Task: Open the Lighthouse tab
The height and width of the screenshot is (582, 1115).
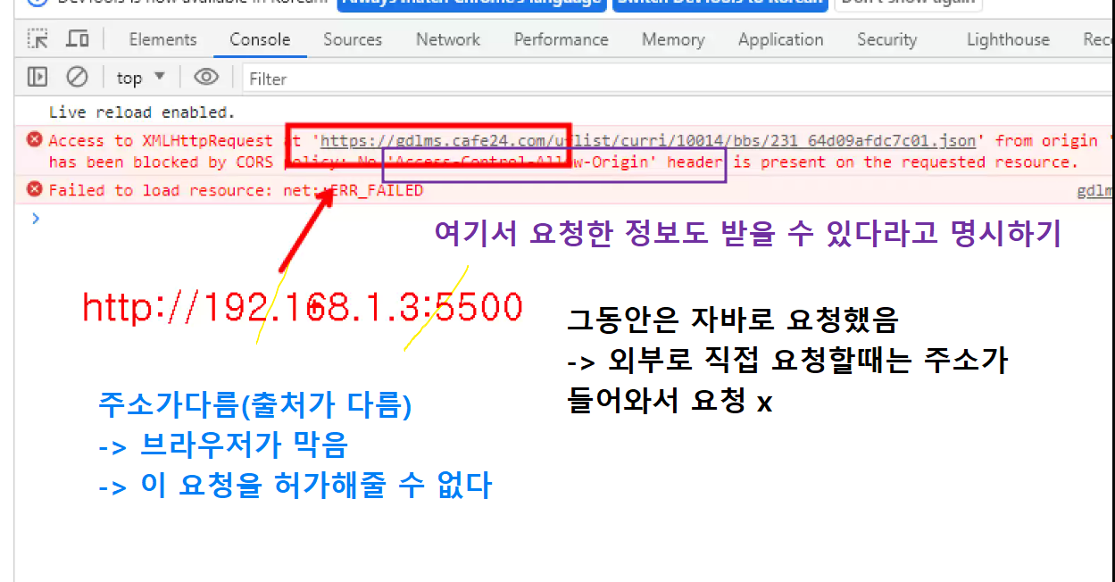Action: tap(1008, 39)
